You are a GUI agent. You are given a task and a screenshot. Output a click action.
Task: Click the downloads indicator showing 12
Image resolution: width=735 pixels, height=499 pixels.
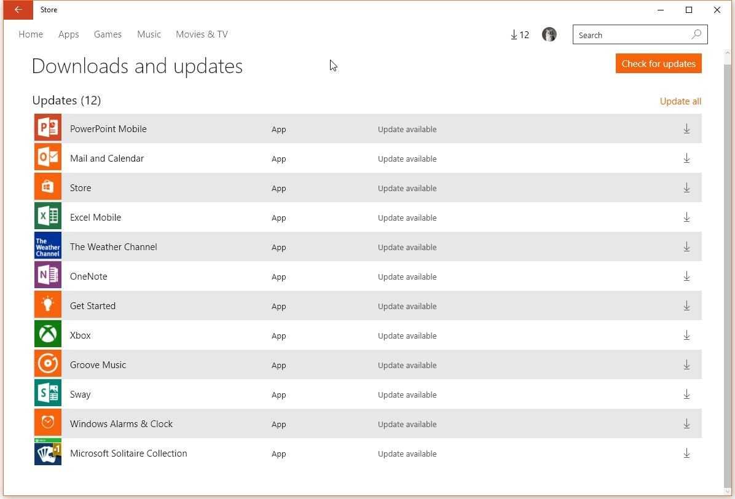point(519,34)
